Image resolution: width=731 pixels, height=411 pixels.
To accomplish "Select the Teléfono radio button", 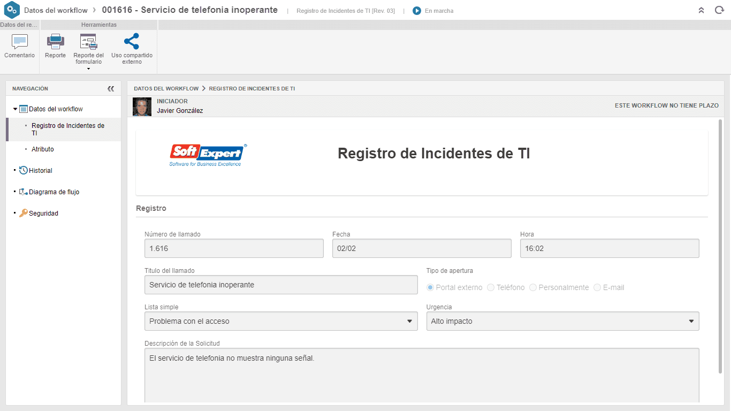I will point(491,287).
